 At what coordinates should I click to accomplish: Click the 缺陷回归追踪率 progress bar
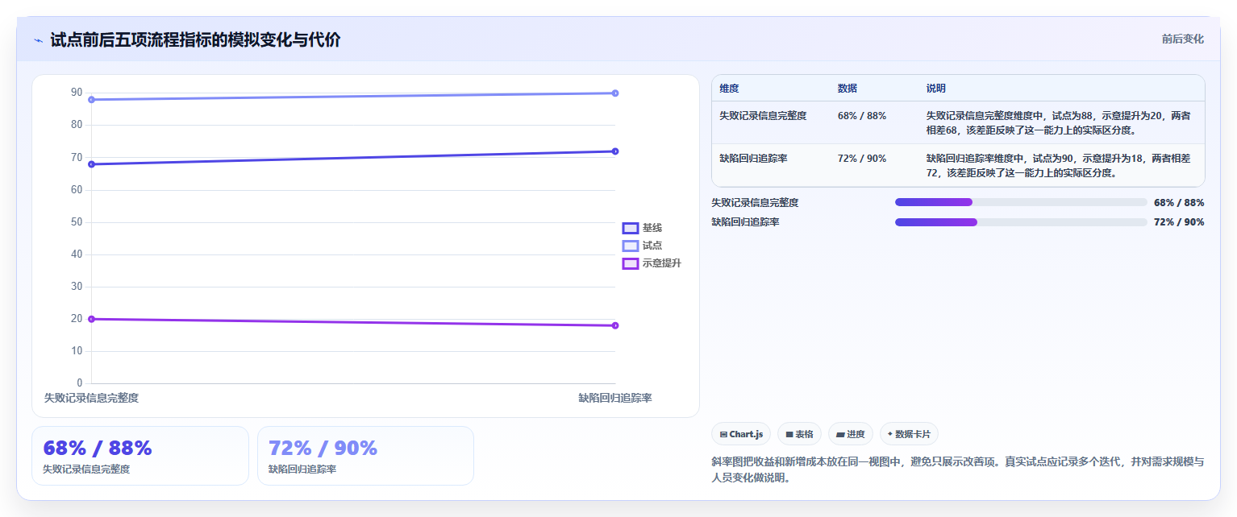pos(1021,222)
